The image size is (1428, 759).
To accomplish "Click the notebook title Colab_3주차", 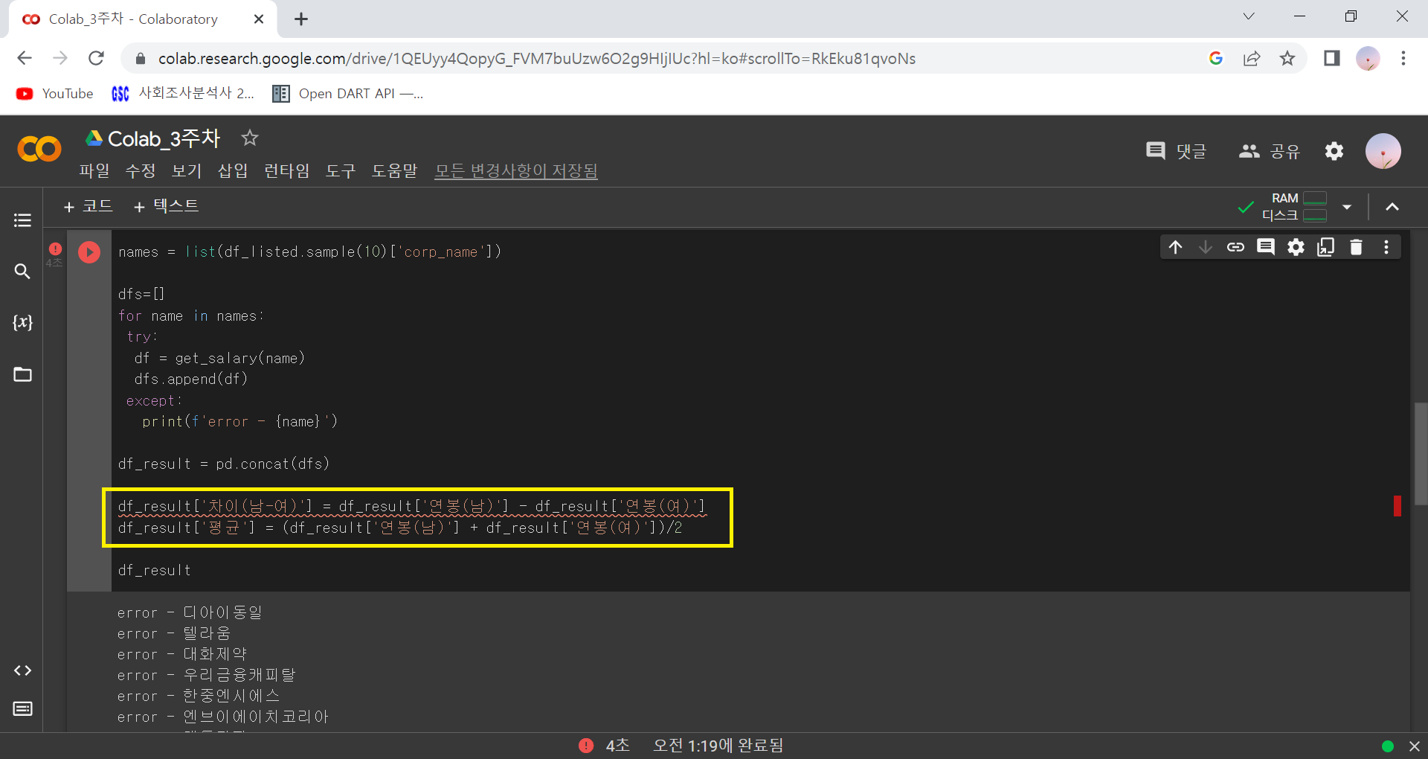I will (x=164, y=138).
